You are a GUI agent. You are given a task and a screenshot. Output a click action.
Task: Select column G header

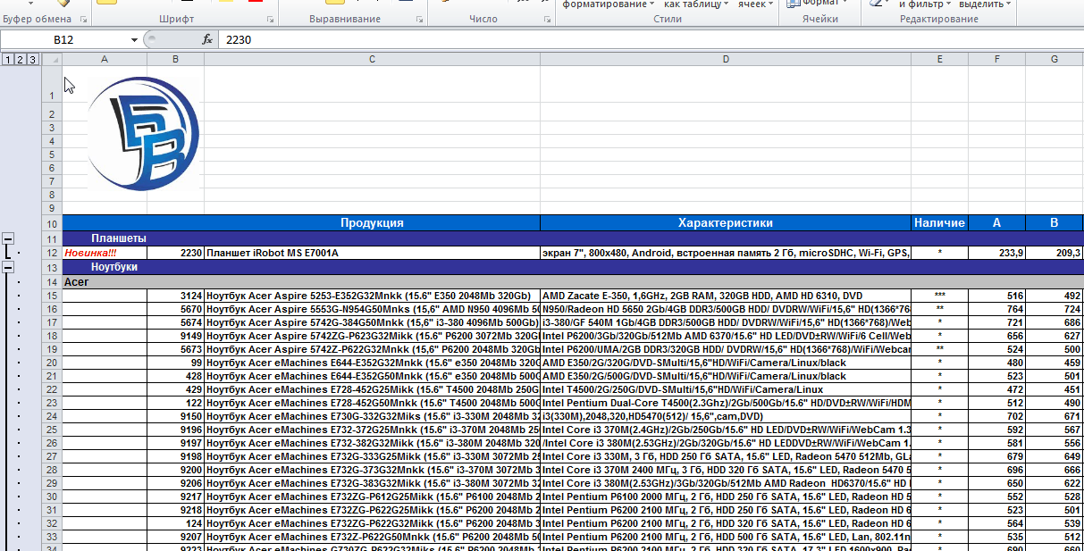[x=1055, y=60]
